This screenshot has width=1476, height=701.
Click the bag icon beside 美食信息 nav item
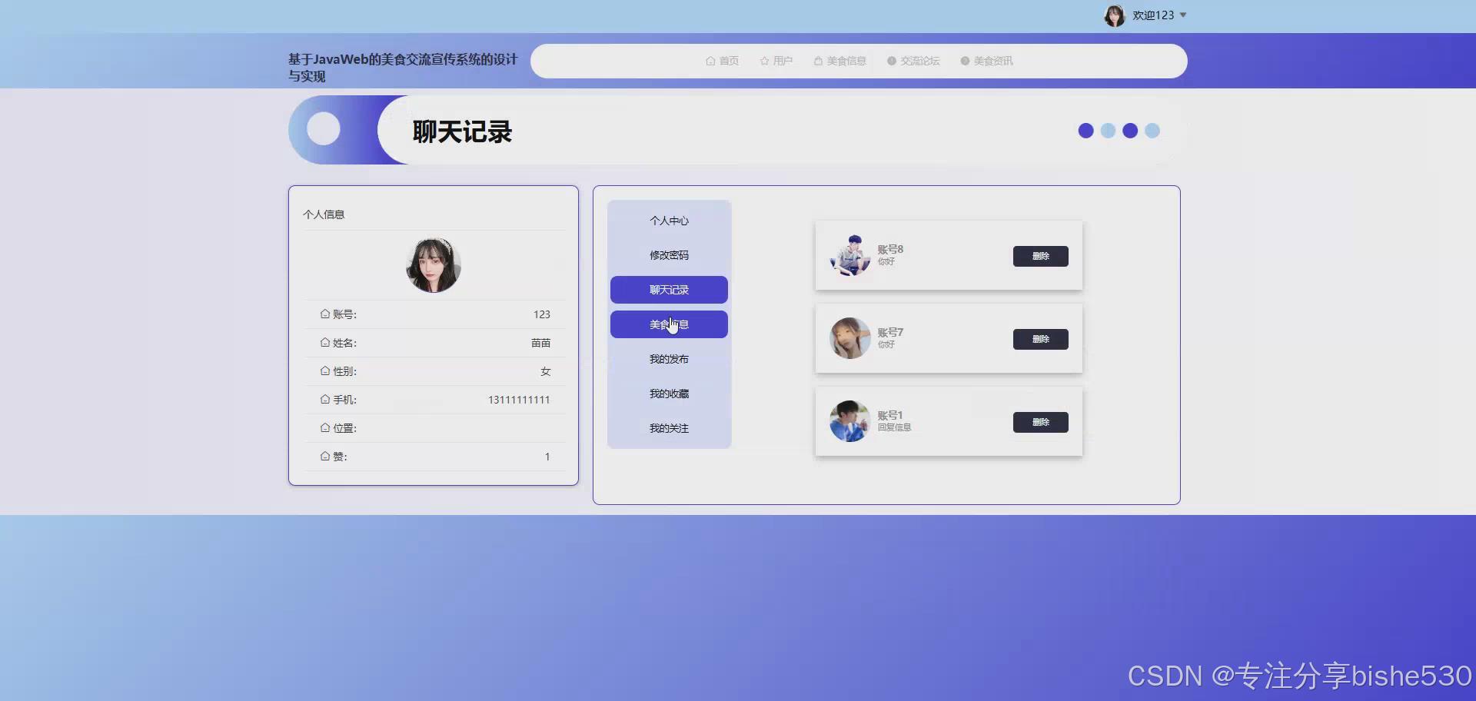(x=816, y=61)
